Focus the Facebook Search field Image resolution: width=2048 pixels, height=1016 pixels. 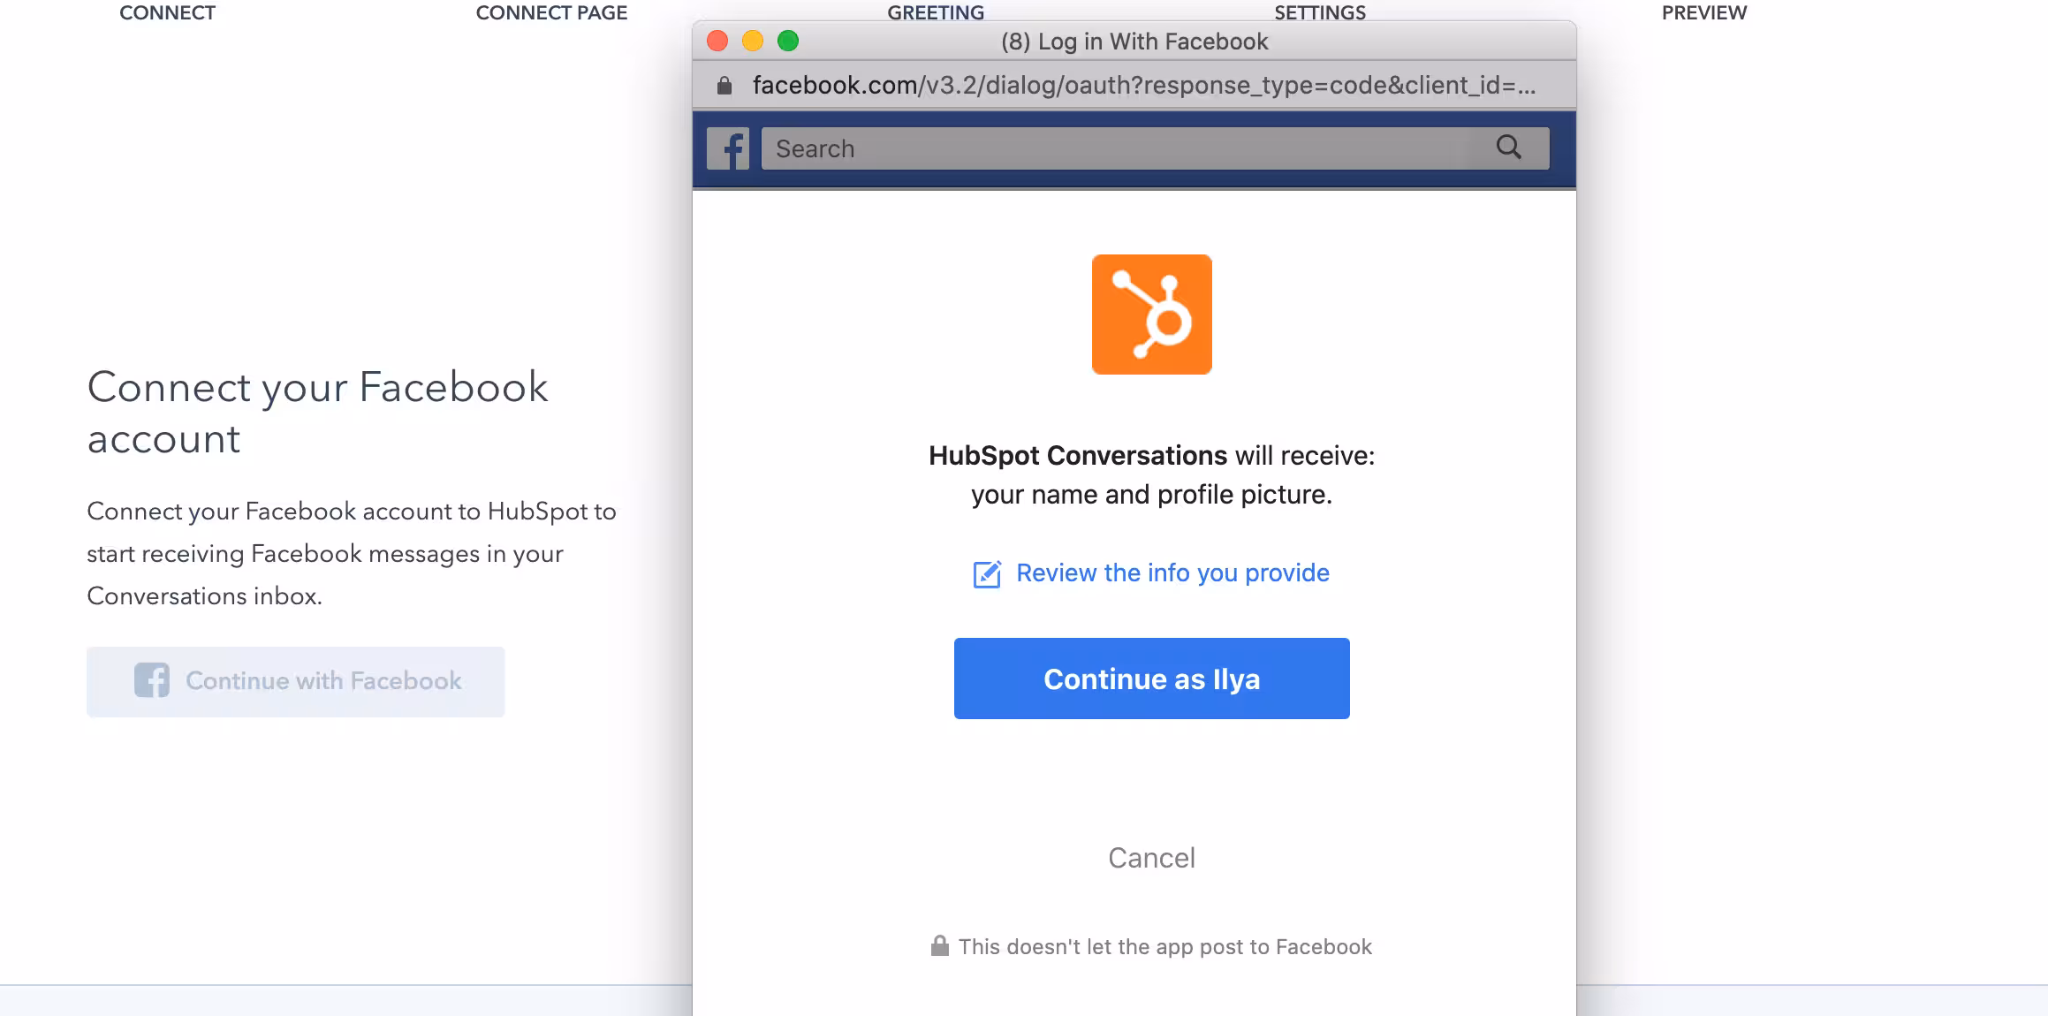click(1122, 148)
